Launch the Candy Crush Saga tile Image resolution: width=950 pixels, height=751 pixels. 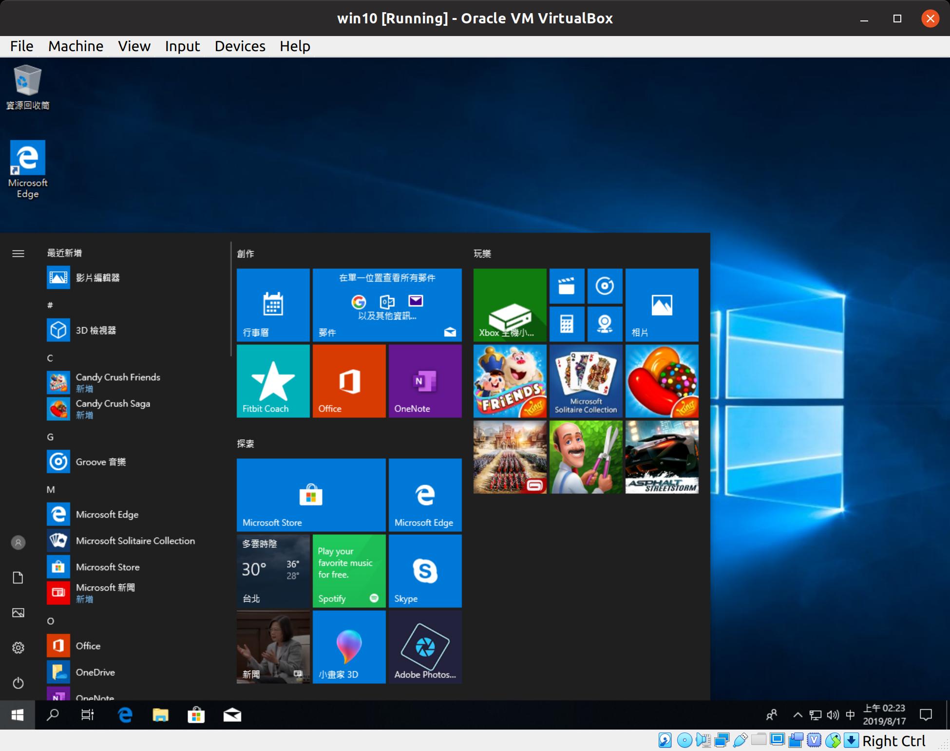click(x=662, y=381)
